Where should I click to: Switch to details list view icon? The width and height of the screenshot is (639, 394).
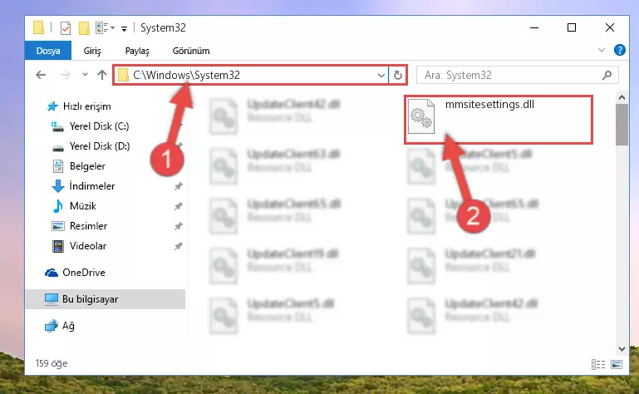click(x=597, y=364)
